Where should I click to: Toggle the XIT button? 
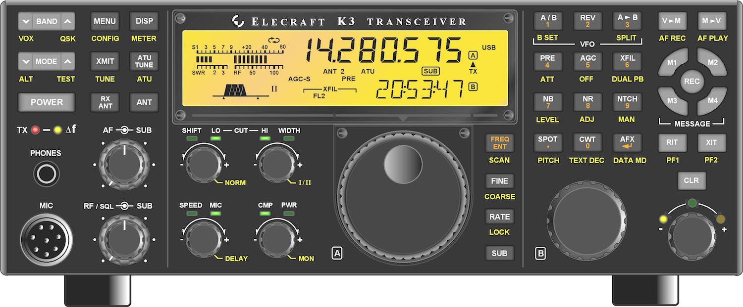click(712, 143)
